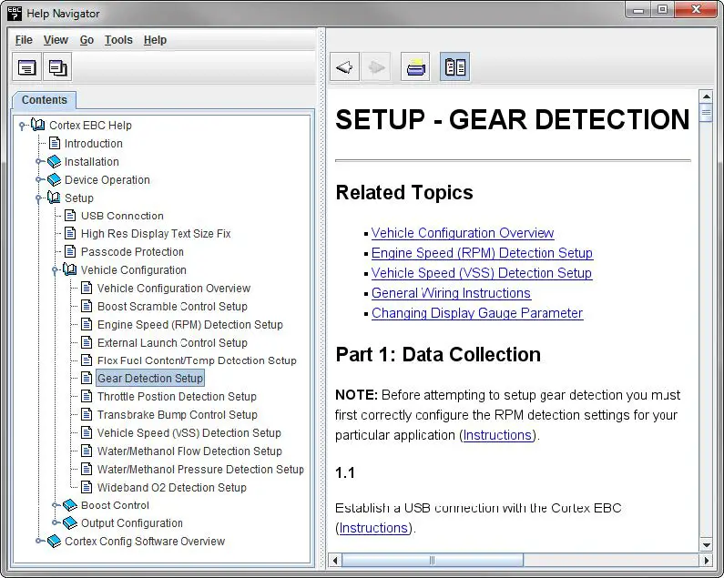Click the vertical scrollbar up arrow
Screen dimensions: 724x578
coord(706,96)
